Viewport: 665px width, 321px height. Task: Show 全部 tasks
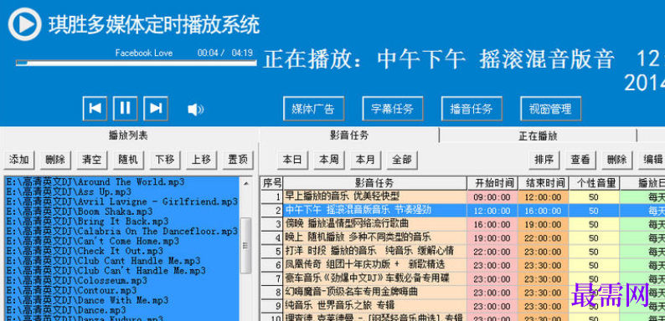point(402,160)
